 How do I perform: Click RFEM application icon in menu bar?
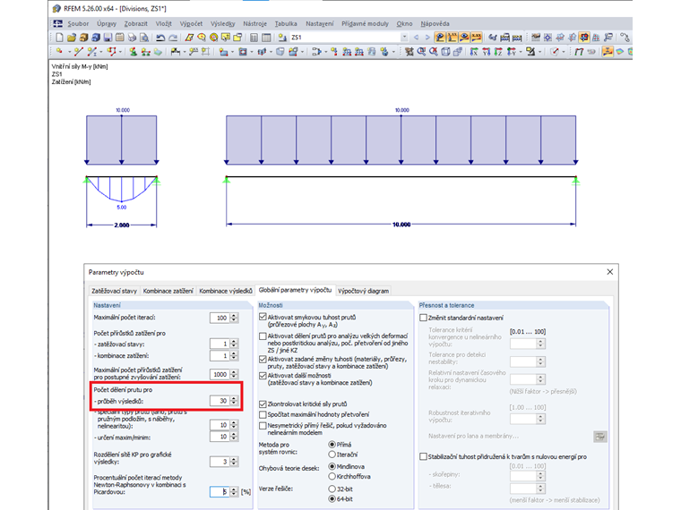(x=57, y=23)
